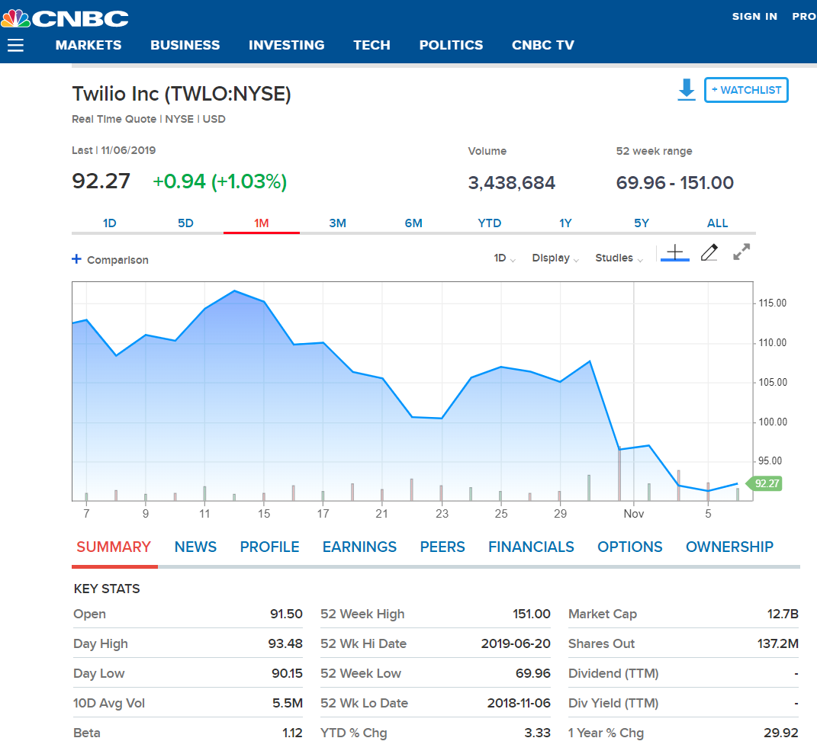The height and width of the screenshot is (754, 817).
Task: Expand the chart to full screen
Action: [741, 252]
